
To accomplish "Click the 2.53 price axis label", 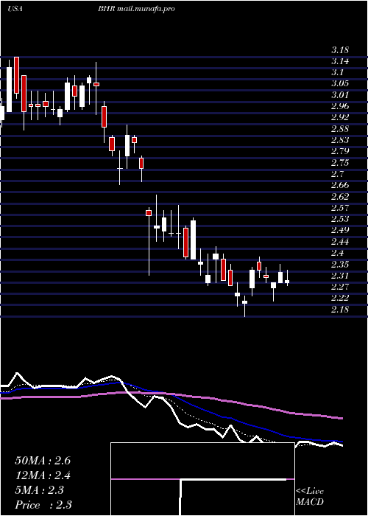I will click(340, 219).
